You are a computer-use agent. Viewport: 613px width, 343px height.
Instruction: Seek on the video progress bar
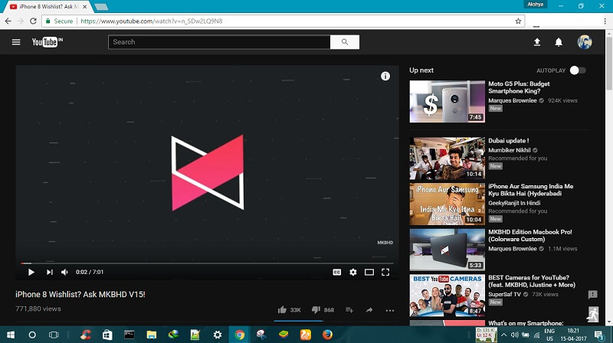[207, 263]
